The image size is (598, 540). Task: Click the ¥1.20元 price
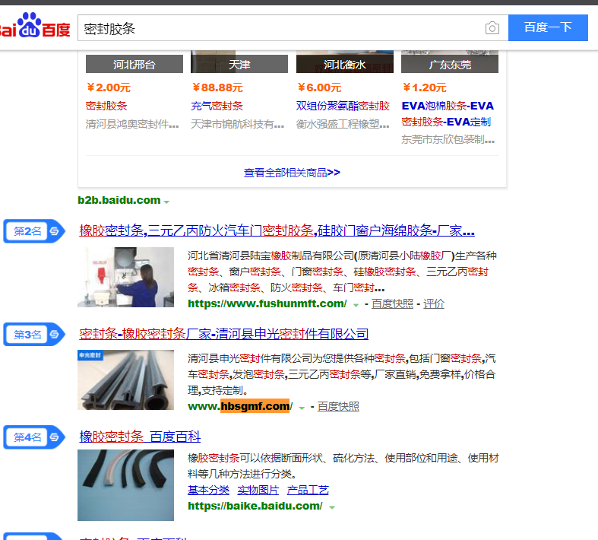click(x=424, y=87)
